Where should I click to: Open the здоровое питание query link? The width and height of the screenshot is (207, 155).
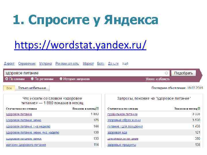19,114
